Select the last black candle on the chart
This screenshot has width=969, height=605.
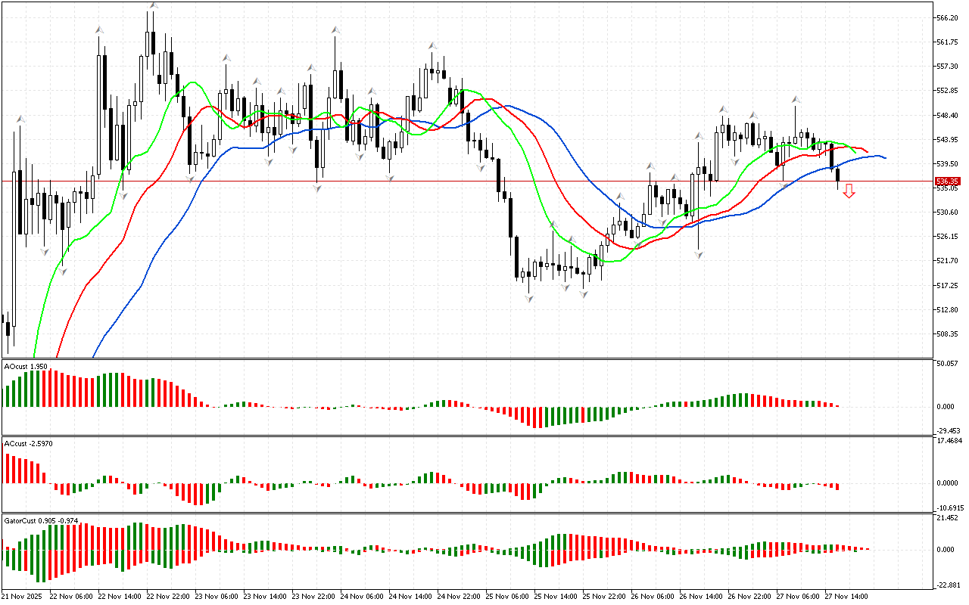837,175
